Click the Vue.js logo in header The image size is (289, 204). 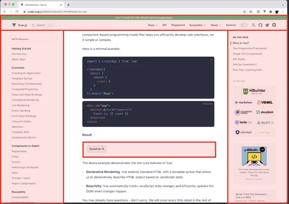point(20,25)
